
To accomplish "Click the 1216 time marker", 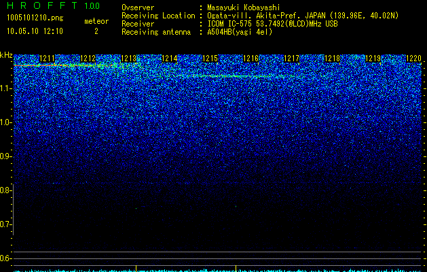I will 250,58.
